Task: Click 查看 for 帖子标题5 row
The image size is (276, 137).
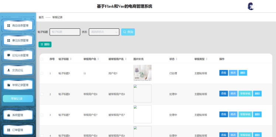Action: (x=224, y=73)
